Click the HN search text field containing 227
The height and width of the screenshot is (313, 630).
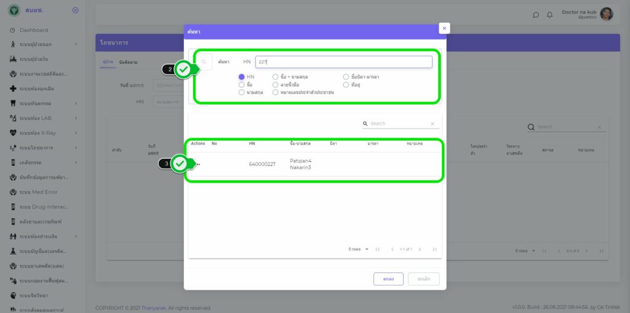tap(343, 61)
